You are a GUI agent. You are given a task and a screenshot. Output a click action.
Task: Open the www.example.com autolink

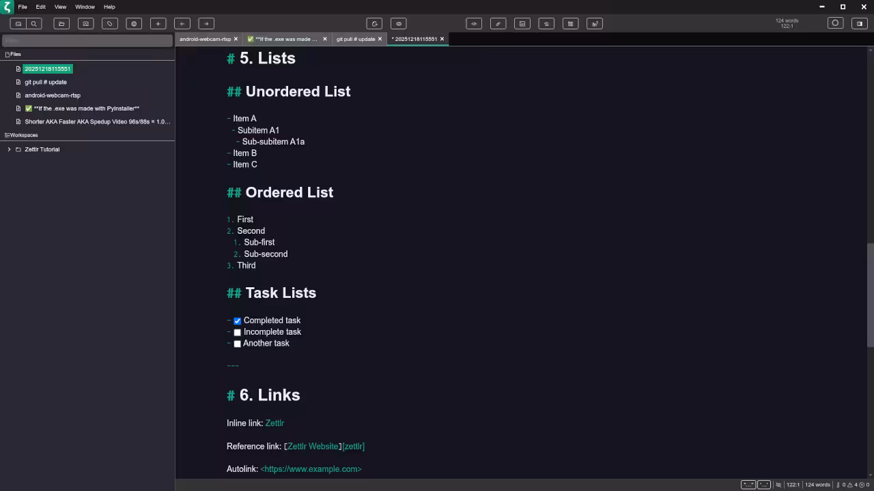[311, 469]
